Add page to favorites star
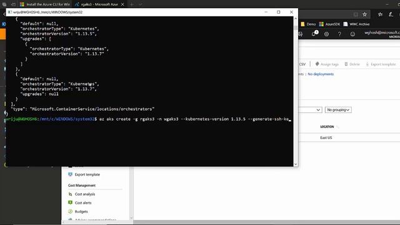The image size is (400, 225). click(365, 14)
